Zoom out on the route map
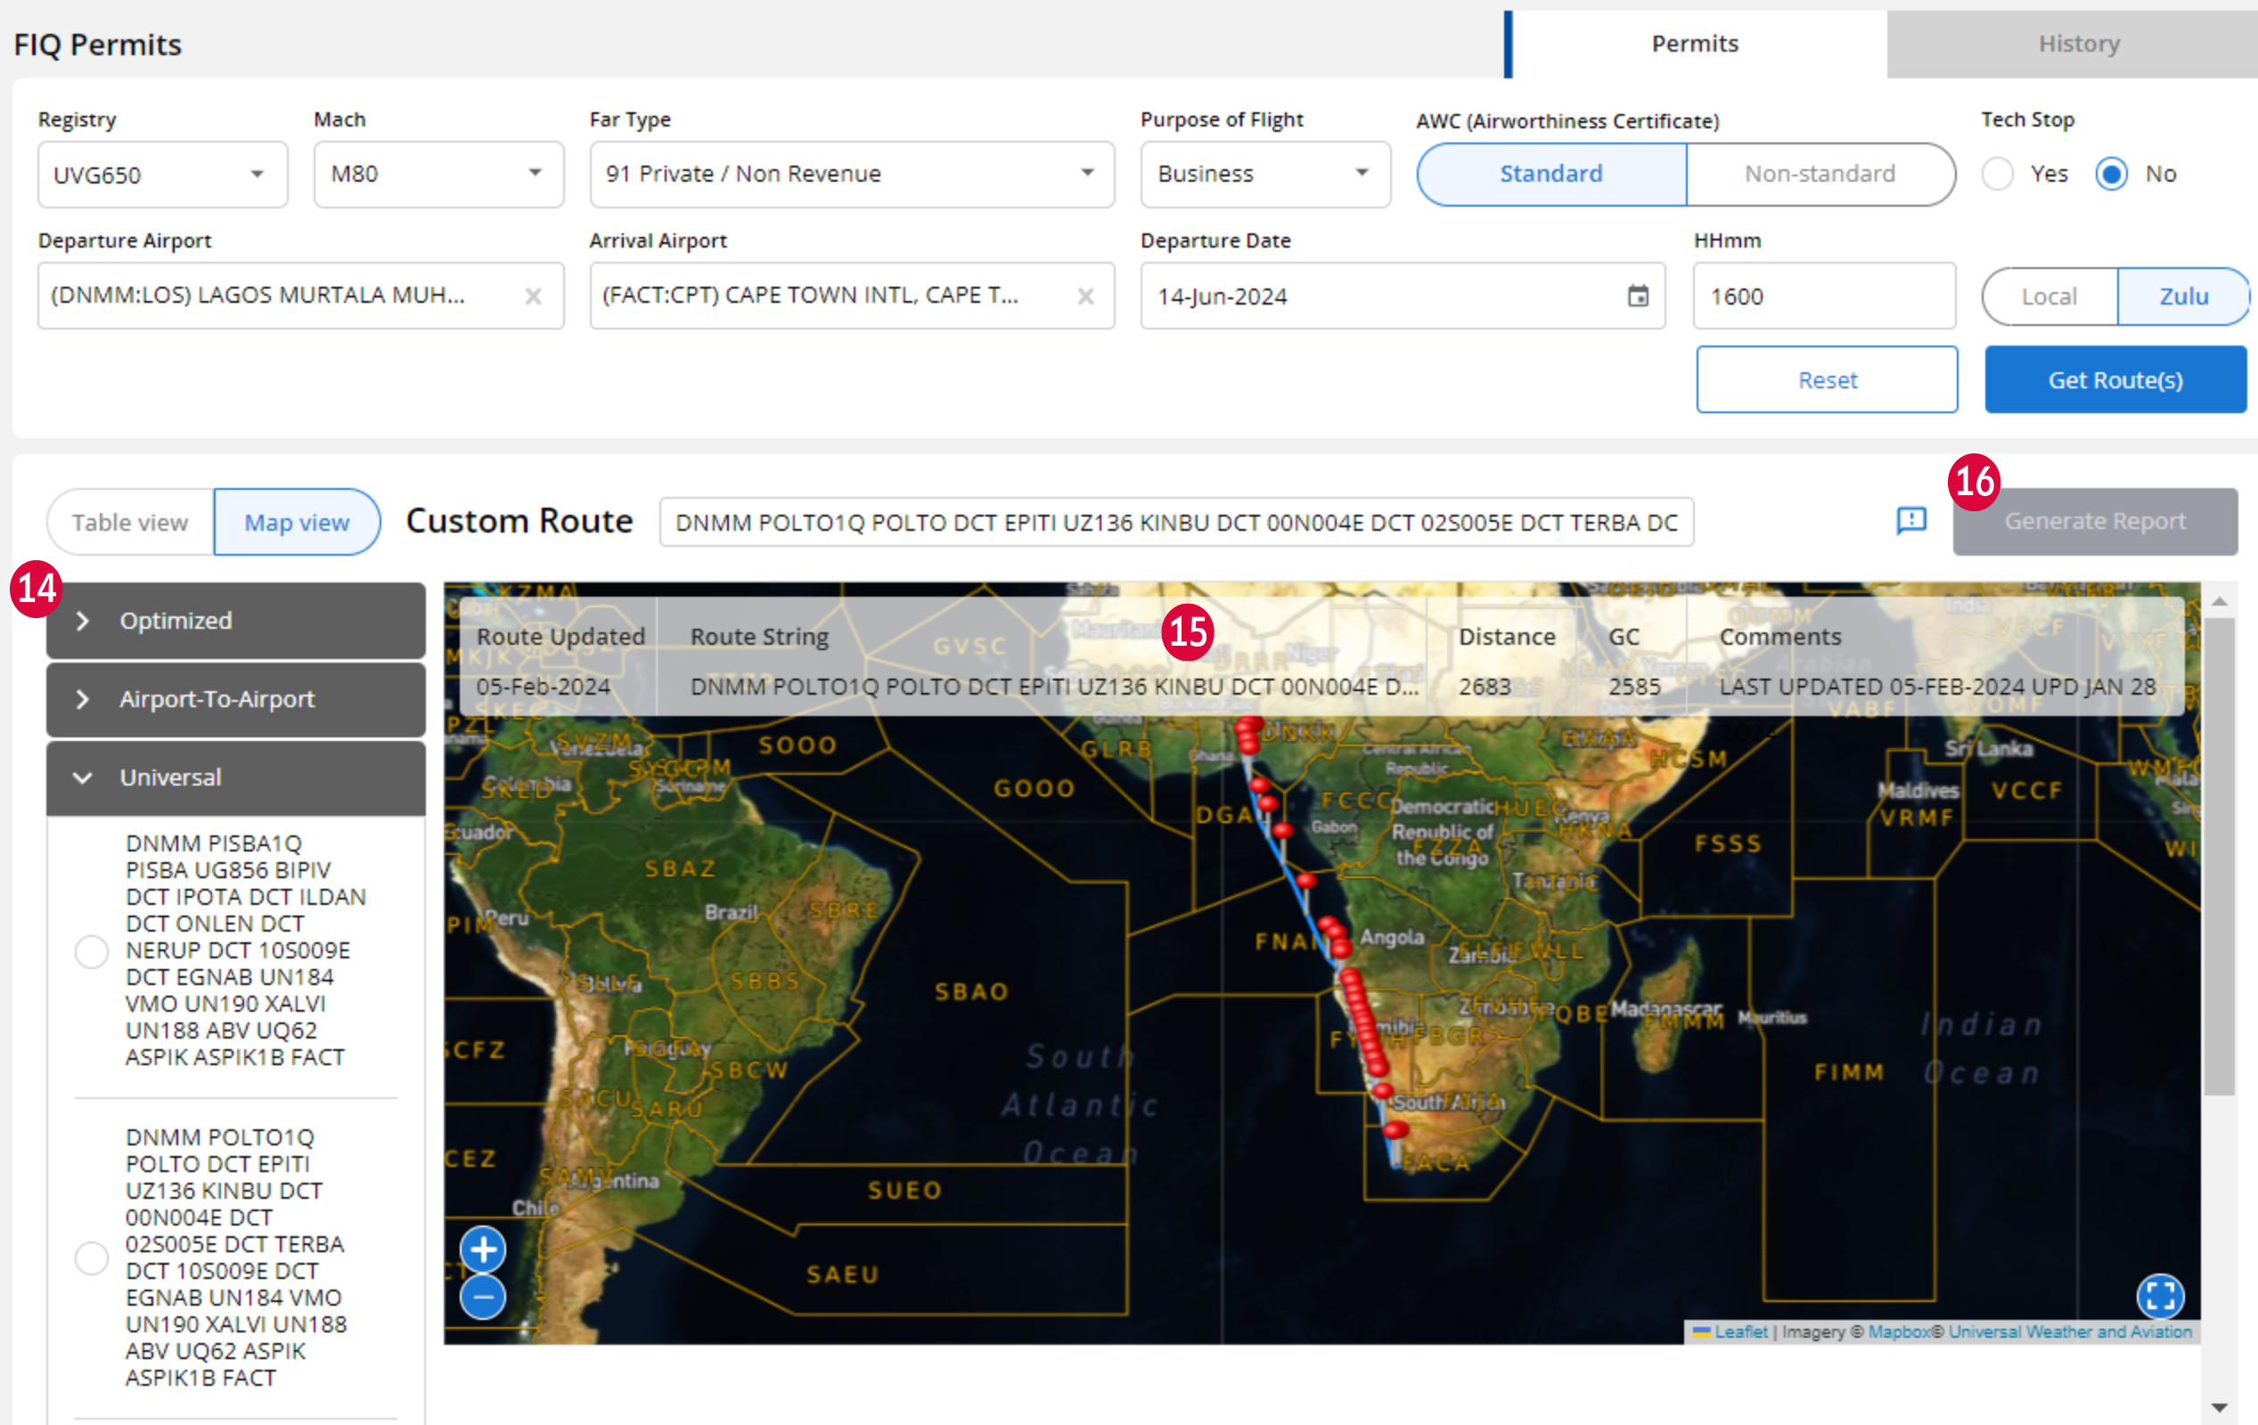2258x1425 pixels. [x=484, y=1297]
